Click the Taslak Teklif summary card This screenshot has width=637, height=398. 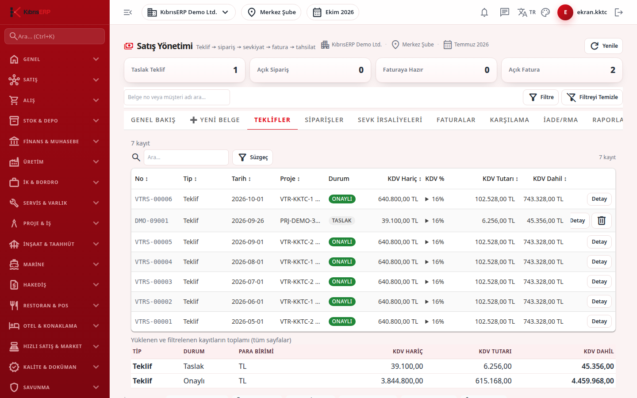pyautogui.click(x=184, y=70)
